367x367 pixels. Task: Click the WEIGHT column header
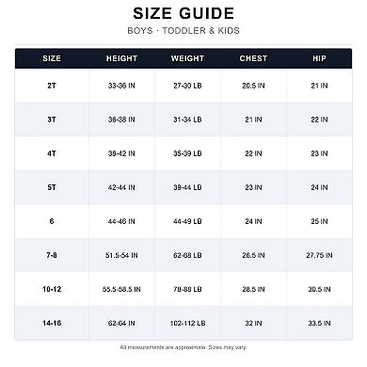[187, 58]
